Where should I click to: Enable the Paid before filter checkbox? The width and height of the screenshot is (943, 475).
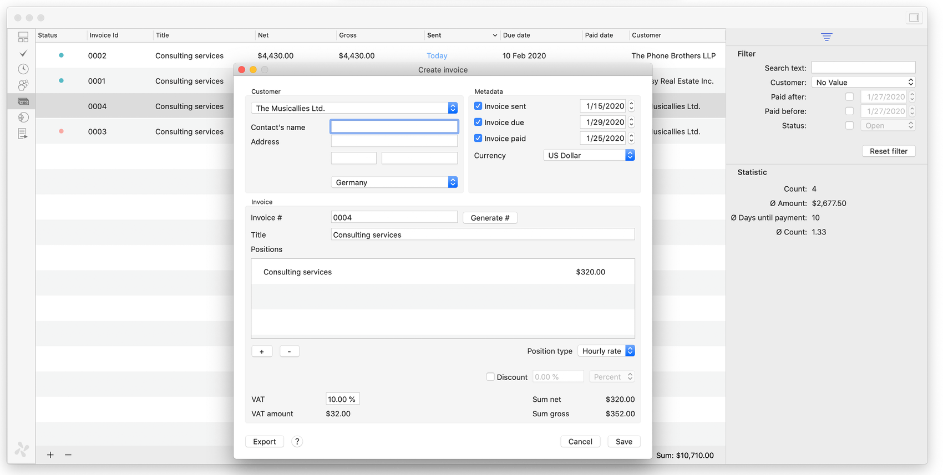pyautogui.click(x=849, y=111)
